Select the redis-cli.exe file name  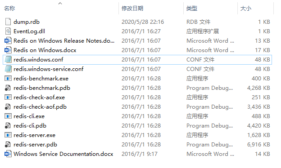[x=29, y=116]
